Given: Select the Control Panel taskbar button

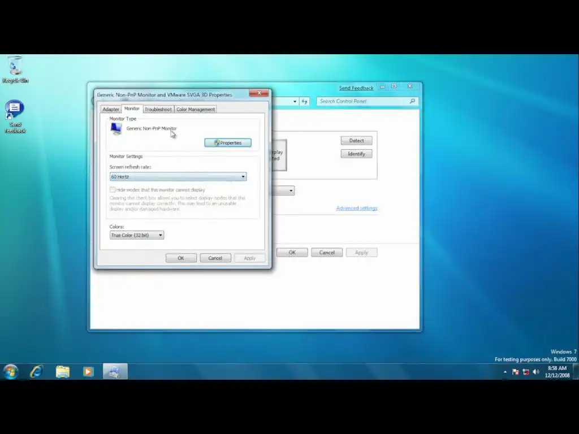Looking at the screenshot, I should tap(115, 372).
